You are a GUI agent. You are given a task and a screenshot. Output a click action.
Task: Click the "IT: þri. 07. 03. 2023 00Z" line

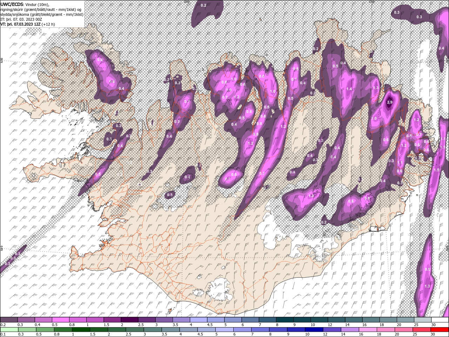(x=20, y=19)
